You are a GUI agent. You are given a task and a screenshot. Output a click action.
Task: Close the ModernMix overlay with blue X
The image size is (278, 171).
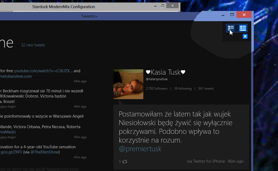tap(245, 36)
